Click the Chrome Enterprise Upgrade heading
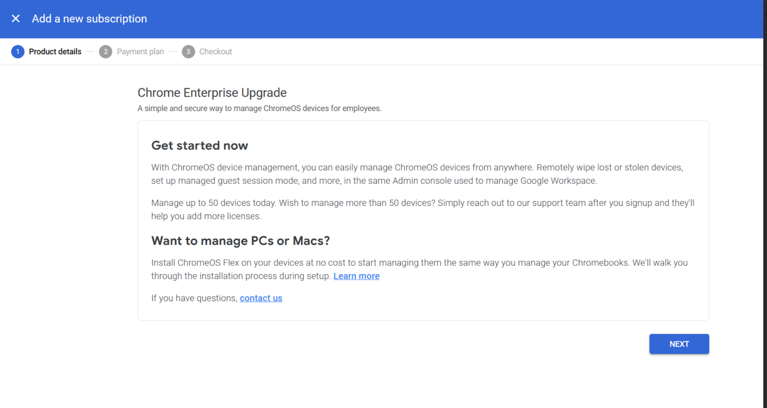The height and width of the screenshot is (408, 767). coord(212,92)
